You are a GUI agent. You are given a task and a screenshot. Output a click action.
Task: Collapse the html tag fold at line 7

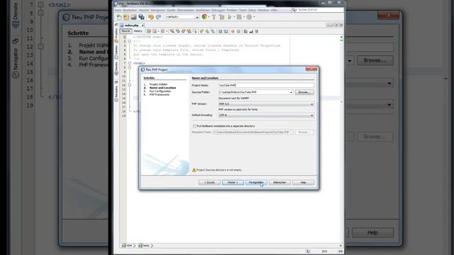click(x=129, y=63)
